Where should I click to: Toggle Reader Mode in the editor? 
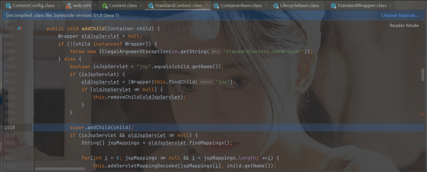(404, 25)
